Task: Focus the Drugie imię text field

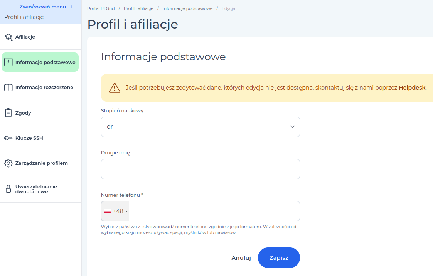Action: coord(200,169)
